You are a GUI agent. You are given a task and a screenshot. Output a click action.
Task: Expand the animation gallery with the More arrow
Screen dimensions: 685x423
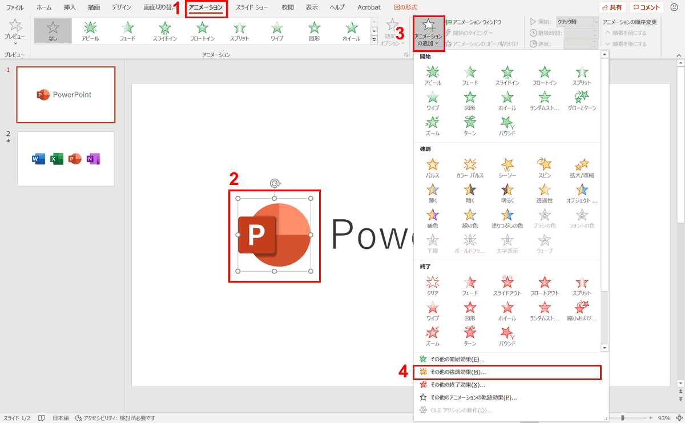coord(374,41)
